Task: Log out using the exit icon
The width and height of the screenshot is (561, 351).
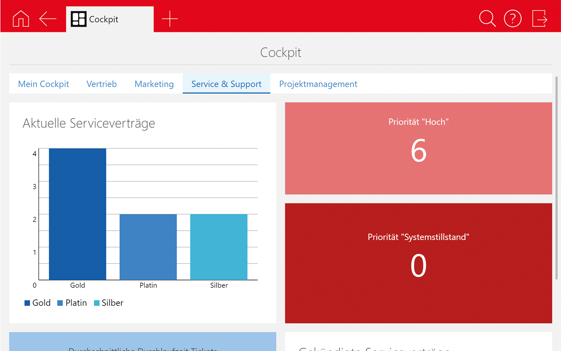Action: point(539,18)
